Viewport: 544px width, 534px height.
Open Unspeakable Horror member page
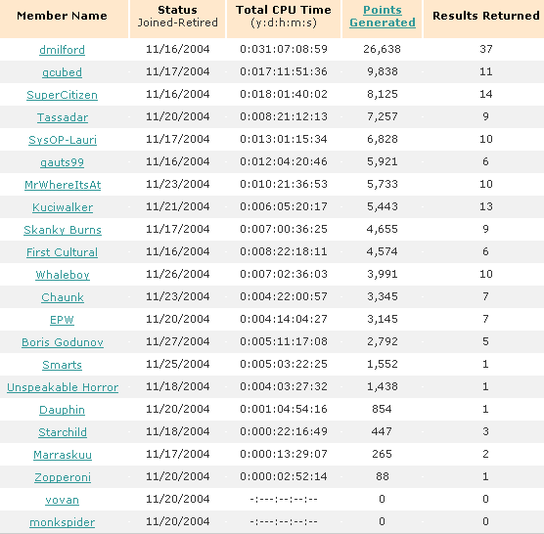pos(63,387)
